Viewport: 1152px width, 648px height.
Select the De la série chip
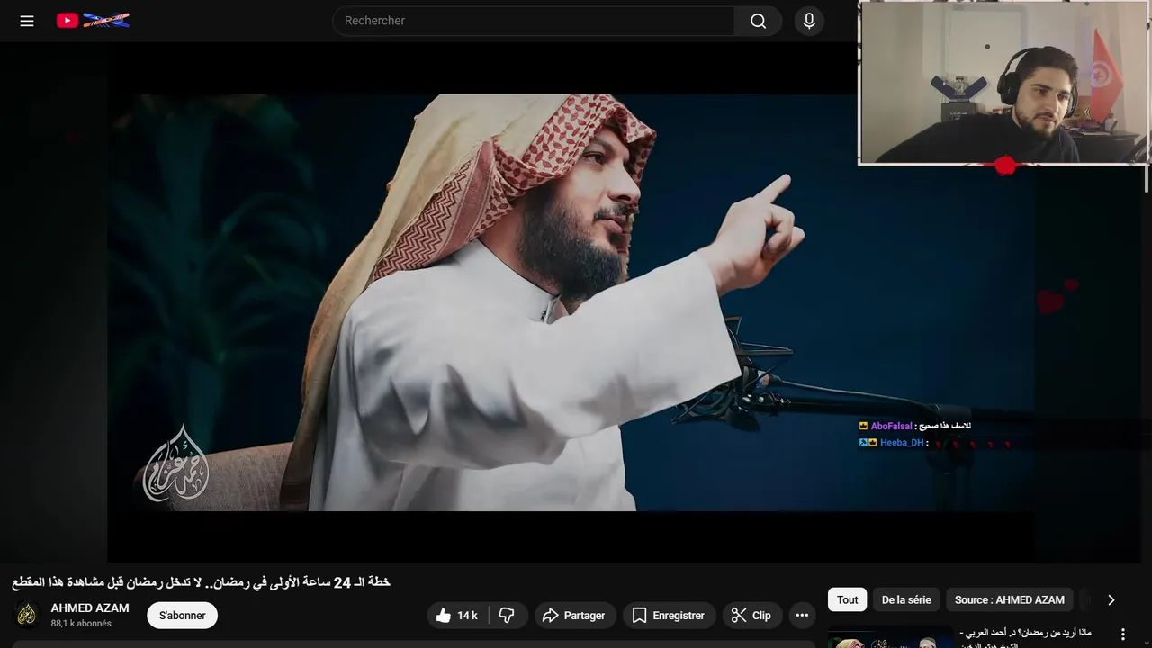906,599
